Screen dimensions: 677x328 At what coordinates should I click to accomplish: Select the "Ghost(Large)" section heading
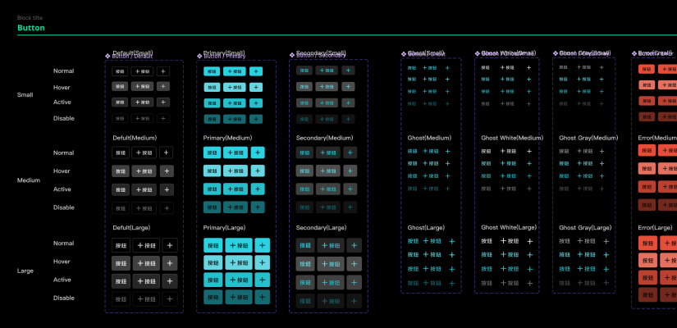[x=426, y=227]
